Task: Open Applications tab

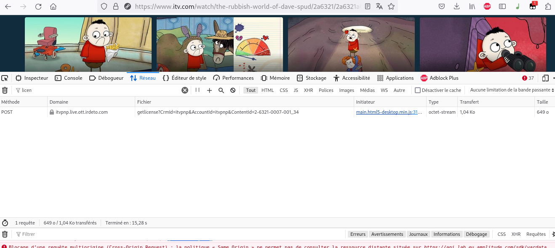Action: click(395, 78)
